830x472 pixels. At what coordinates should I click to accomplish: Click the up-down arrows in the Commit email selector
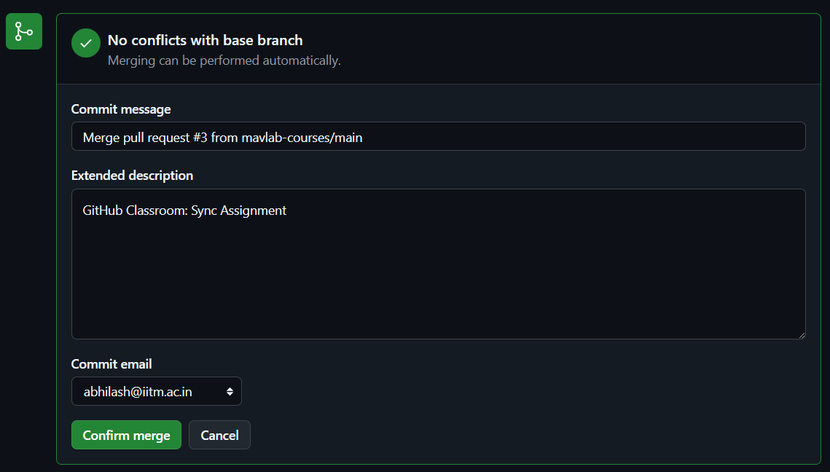230,392
